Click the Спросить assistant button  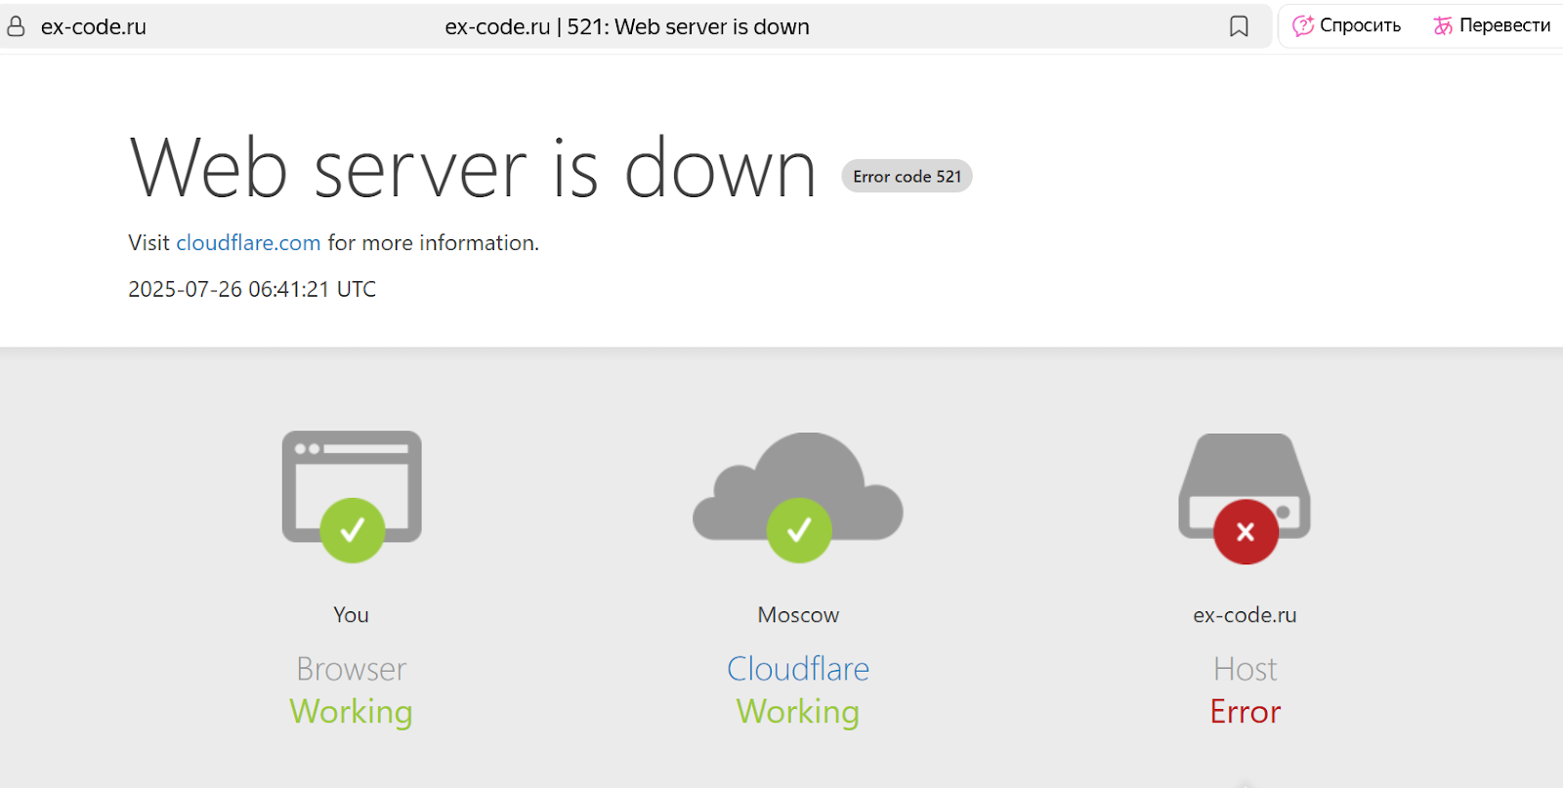click(1346, 26)
